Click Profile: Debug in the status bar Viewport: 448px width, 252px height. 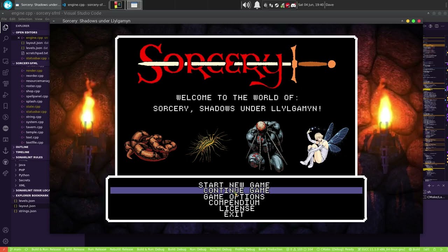click(x=245, y=249)
